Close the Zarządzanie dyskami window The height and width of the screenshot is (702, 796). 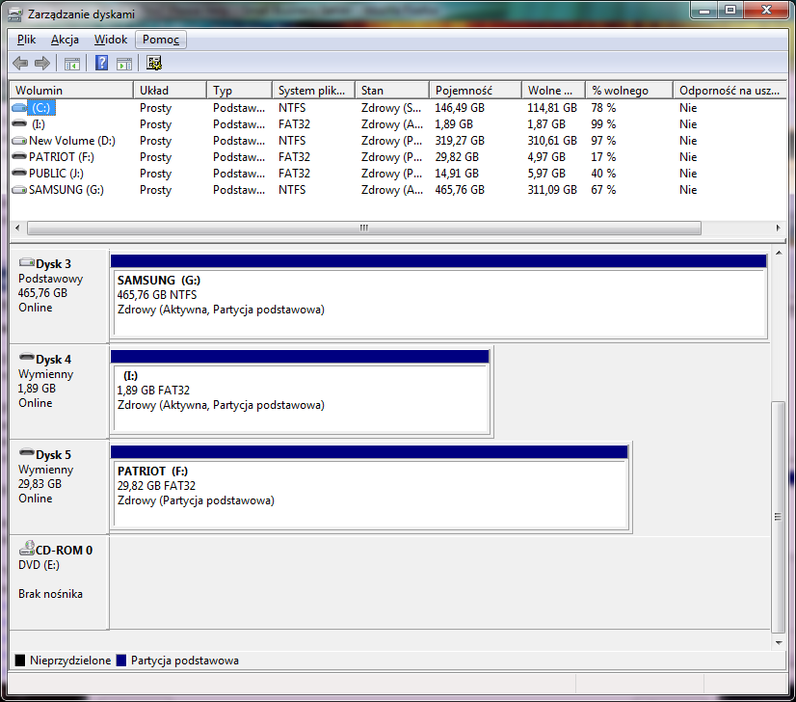coord(766,11)
